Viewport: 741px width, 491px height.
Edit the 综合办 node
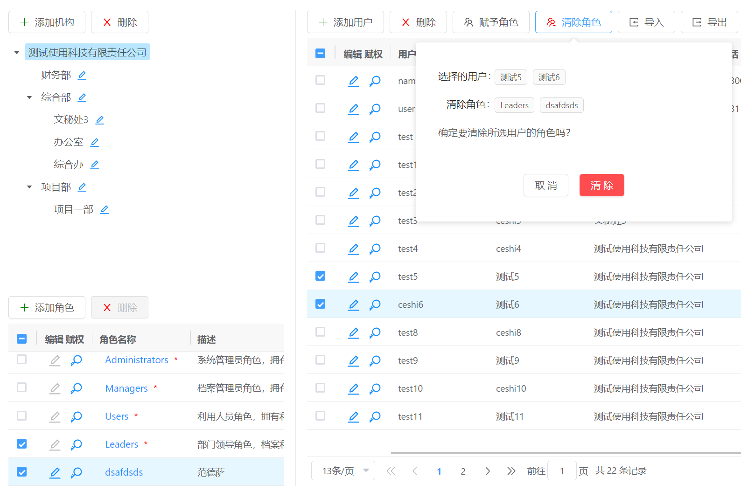pyautogui.click(x=95, y=165)
